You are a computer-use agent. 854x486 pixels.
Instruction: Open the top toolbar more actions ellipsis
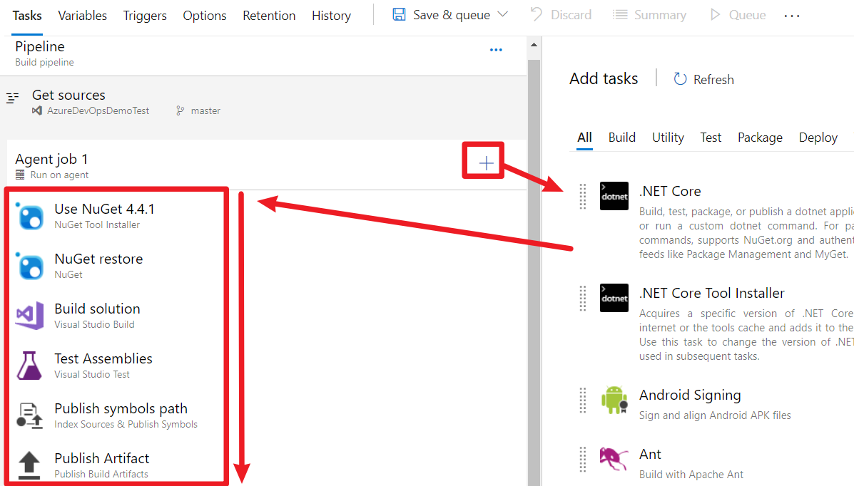coord(792,16)
